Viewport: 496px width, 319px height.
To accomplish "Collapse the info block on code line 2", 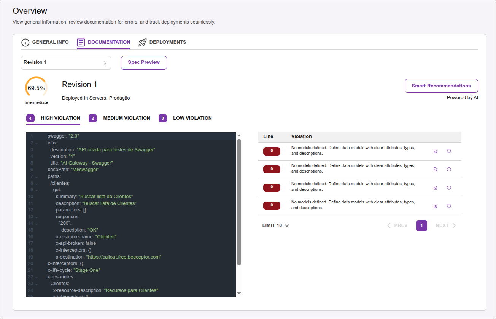I will [36, 143].
